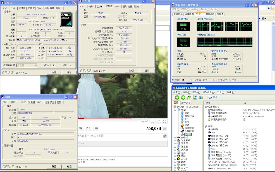
Task: Click 驗證 button in bottom-left CPU-Z mainboard window
Action: pos(54,166)
